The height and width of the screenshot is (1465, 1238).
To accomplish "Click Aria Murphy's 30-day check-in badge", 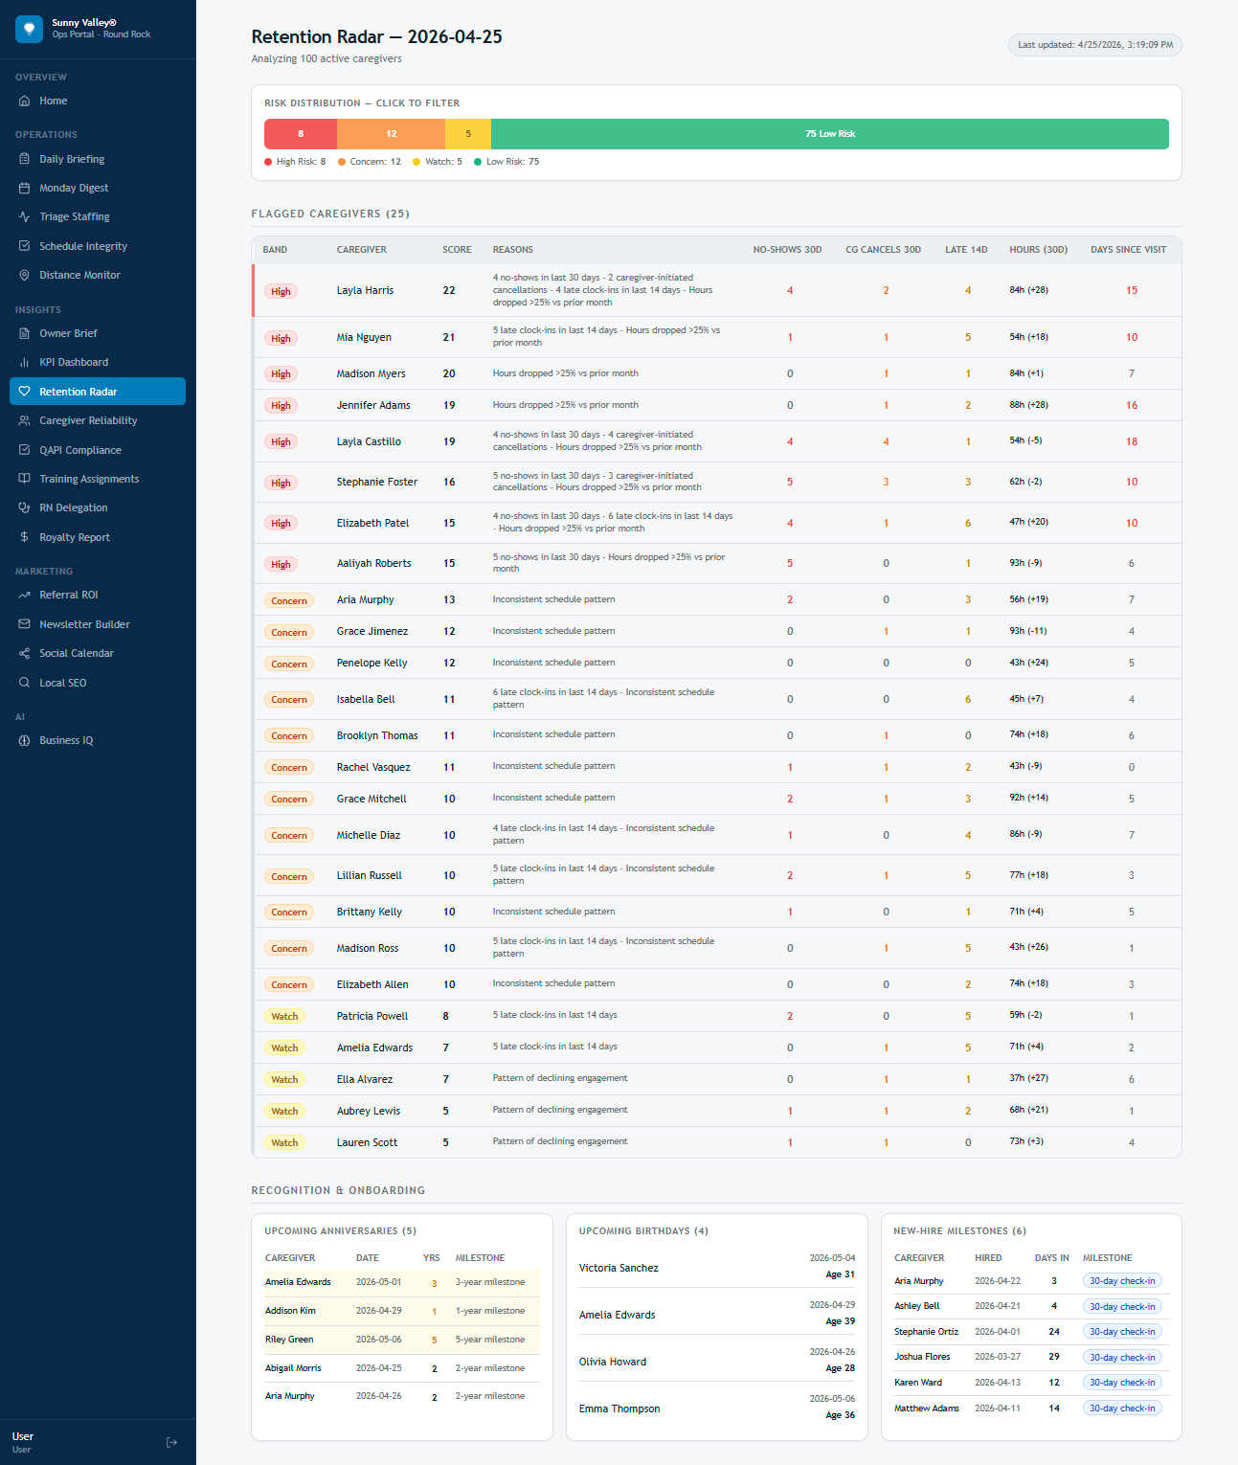I will pyautogui.click(x=1122, y=1281).
